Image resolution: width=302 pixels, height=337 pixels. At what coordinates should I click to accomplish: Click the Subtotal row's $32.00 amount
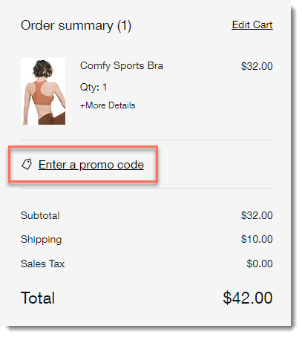coord(257,215)
